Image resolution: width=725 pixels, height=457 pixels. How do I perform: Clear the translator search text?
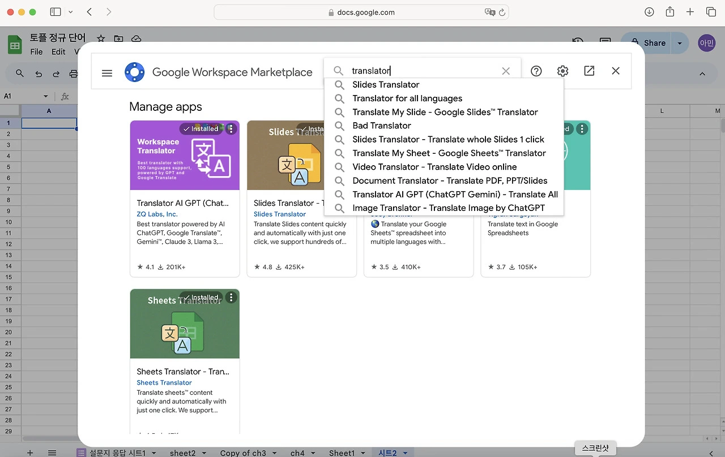coord(506,71)
